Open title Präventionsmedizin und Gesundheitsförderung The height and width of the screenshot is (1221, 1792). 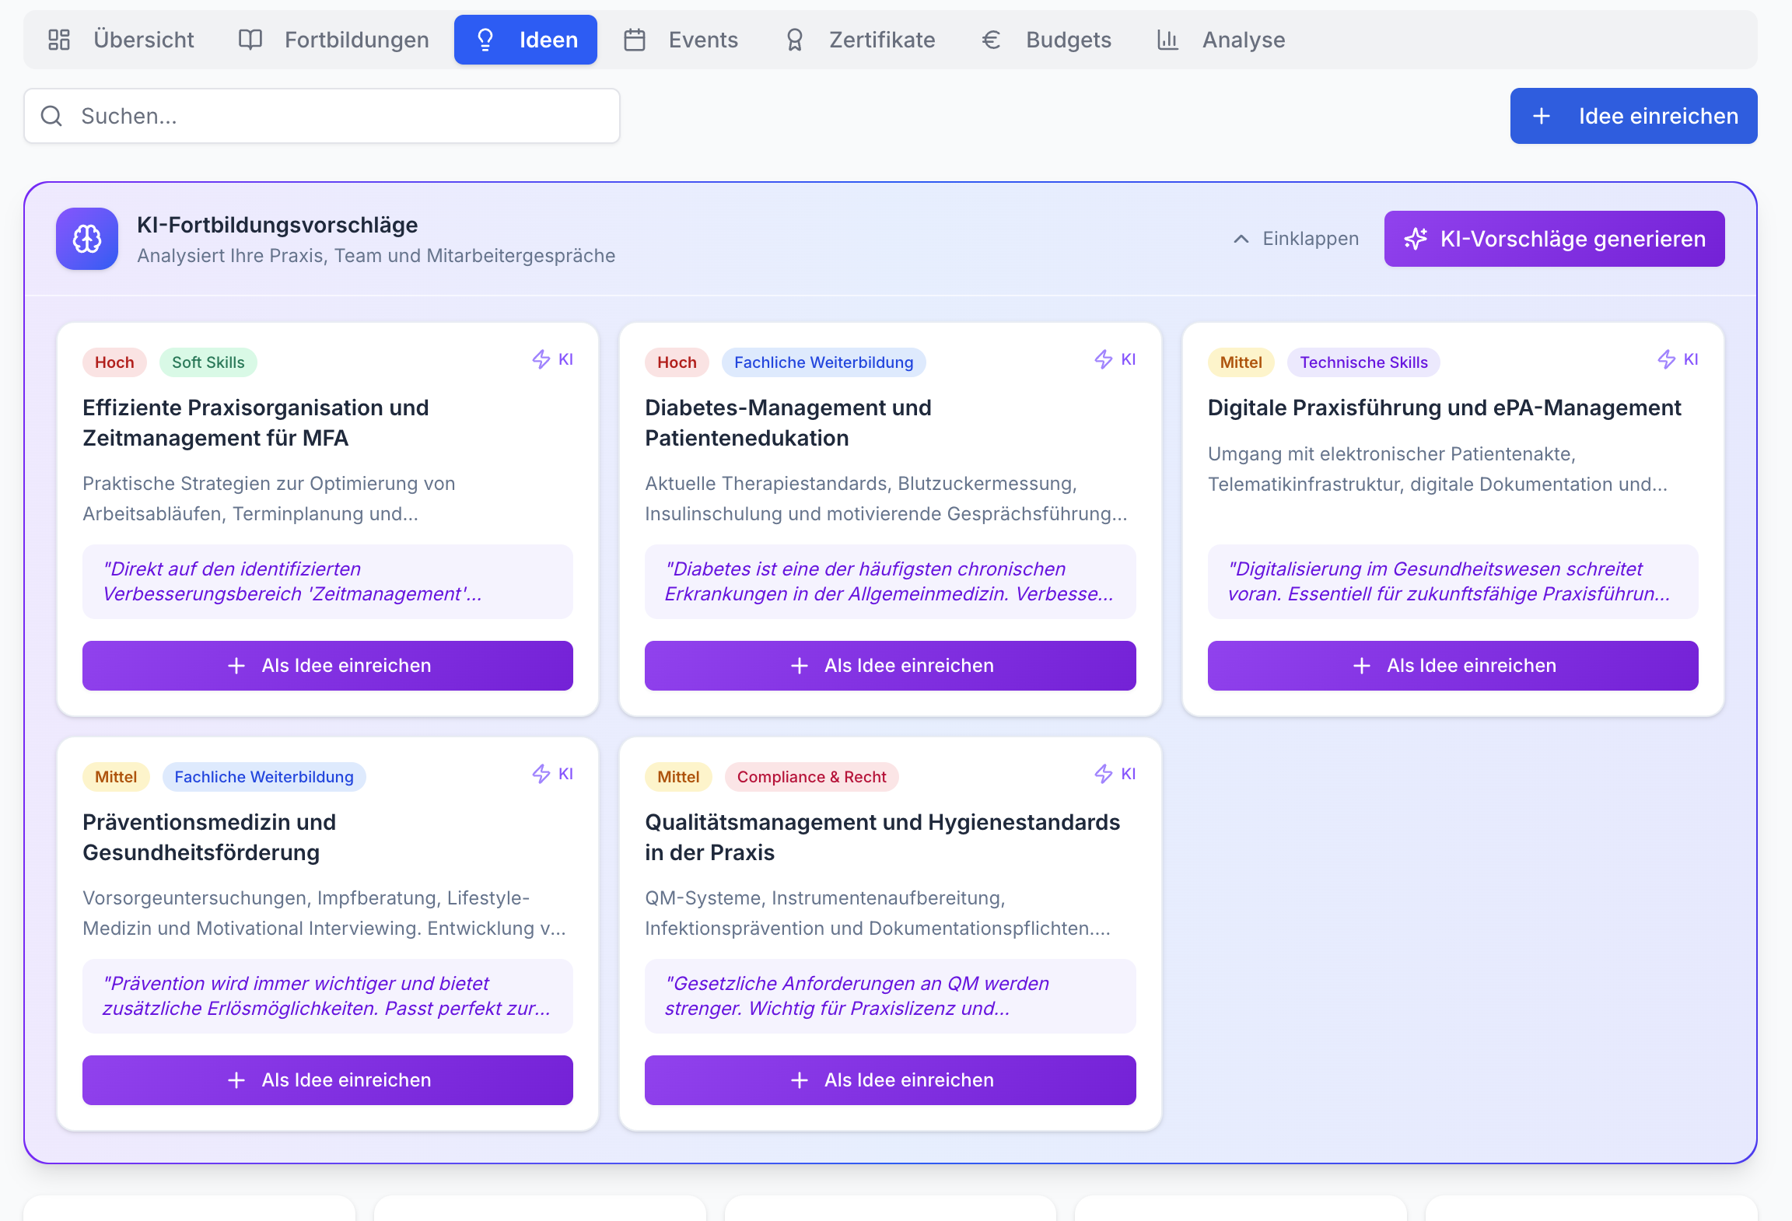[209, 838]
